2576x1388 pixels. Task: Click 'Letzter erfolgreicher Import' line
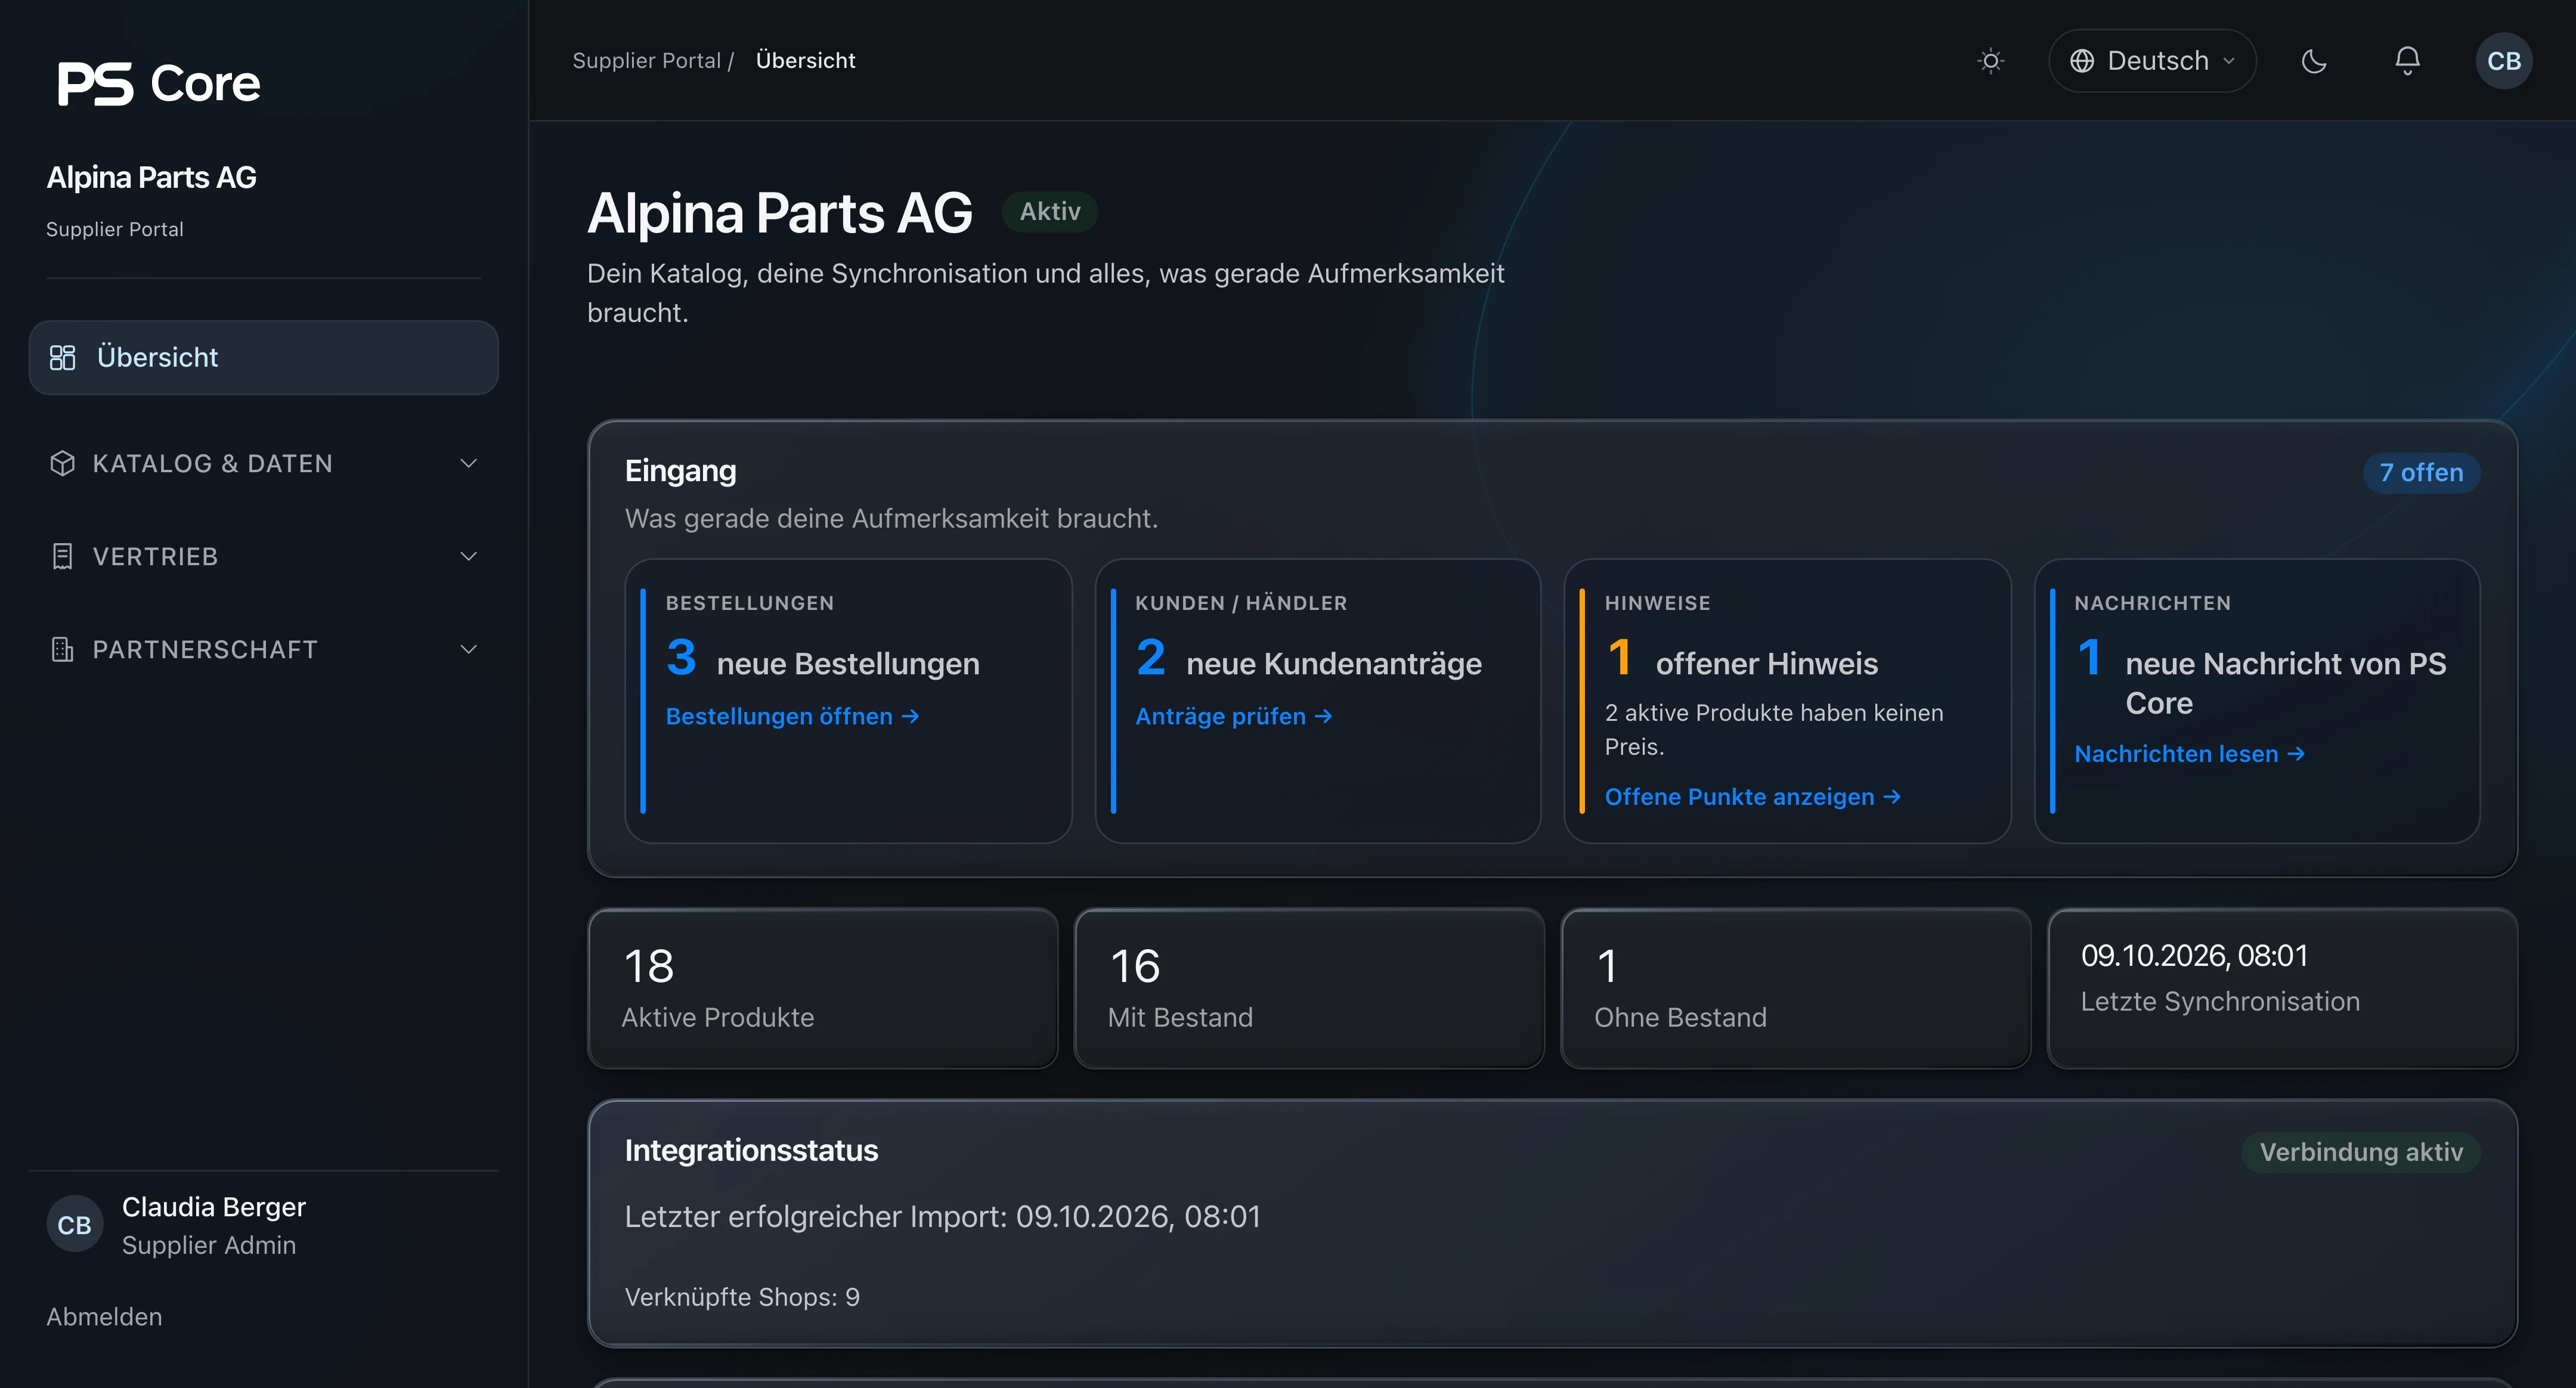[x=942, y=1216]
